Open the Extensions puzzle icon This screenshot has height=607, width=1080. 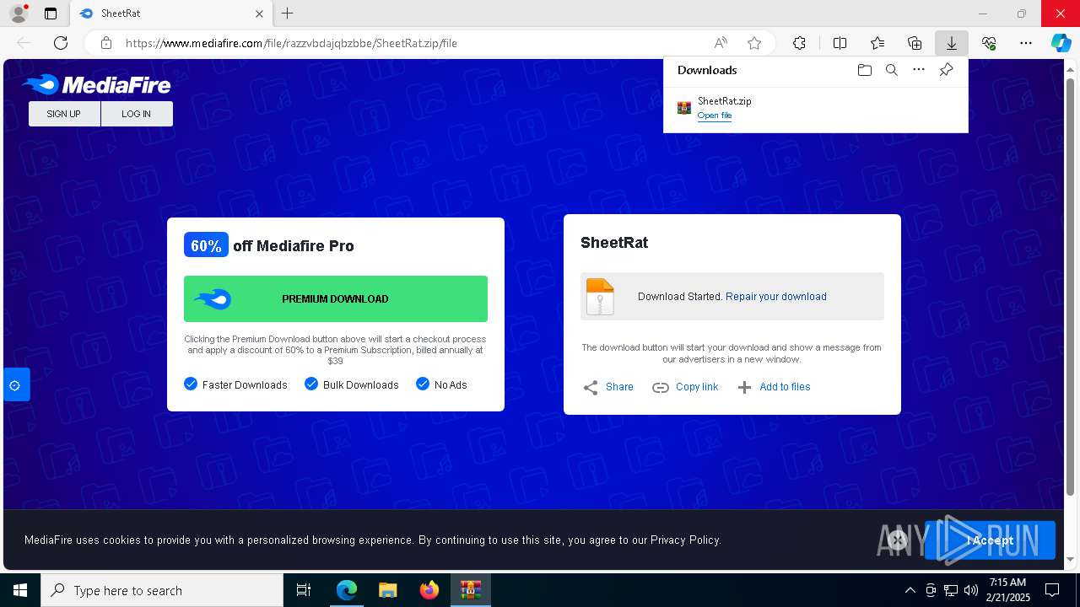[x=799, y=43]
